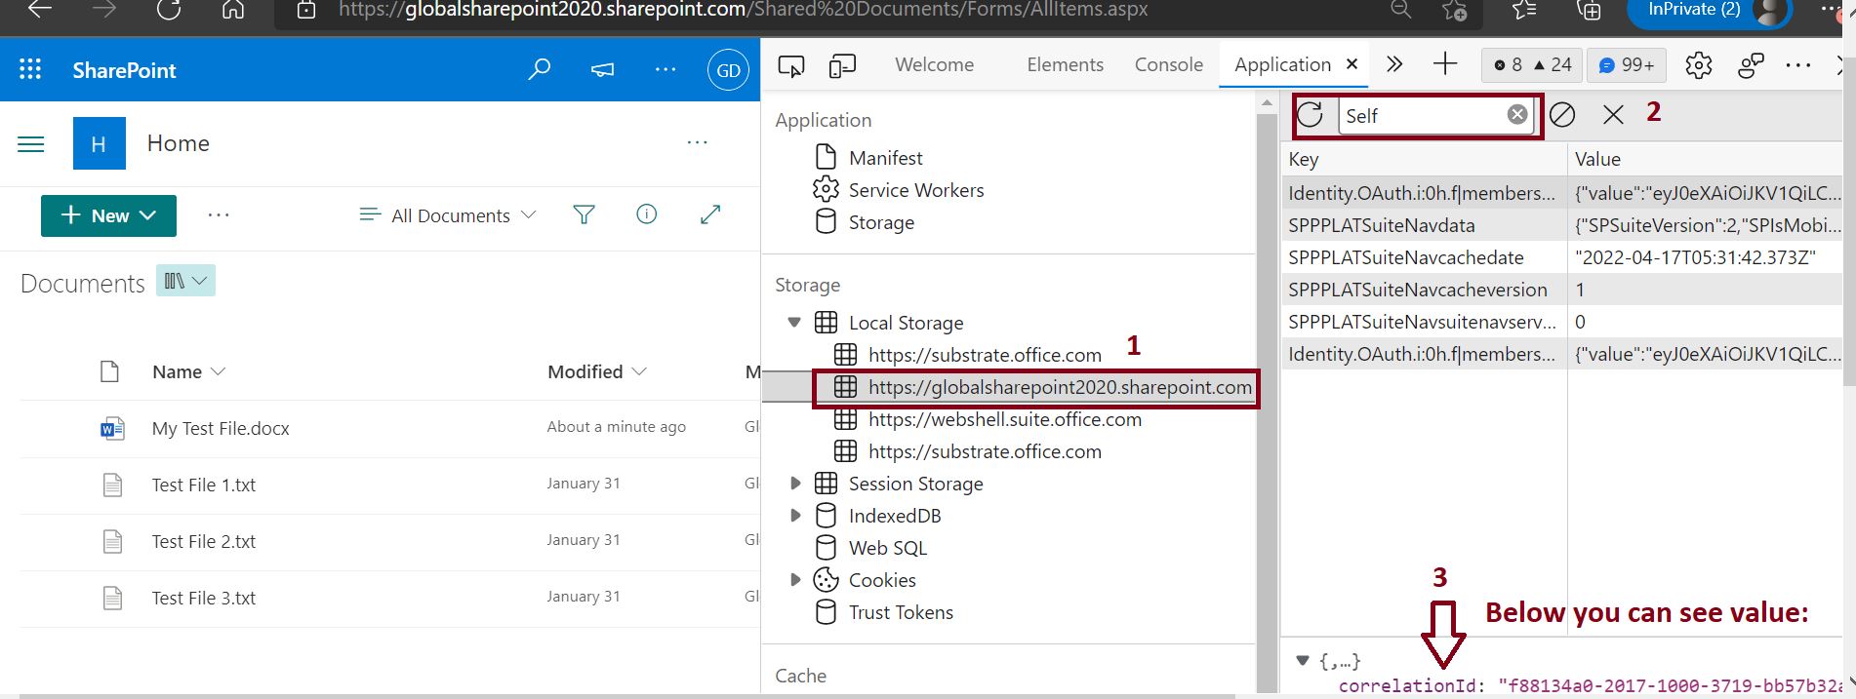The height and width of the screenshot is (699, 1856).
Task: Open the New item dropdown button
Action: 108,215
